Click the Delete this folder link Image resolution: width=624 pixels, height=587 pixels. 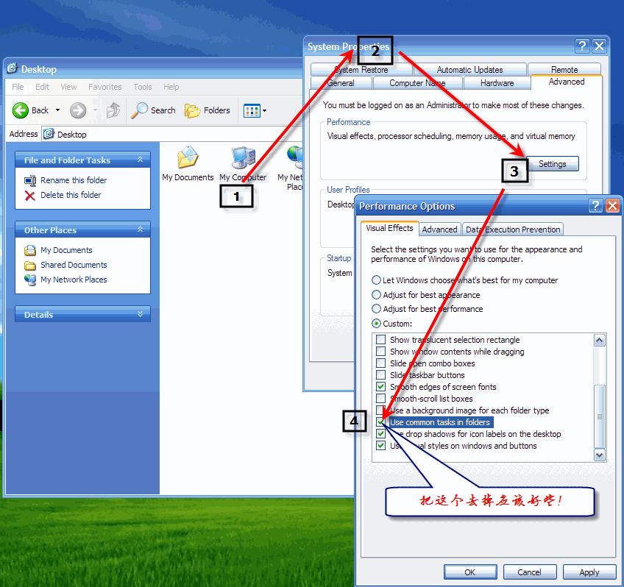click(71, 195)
